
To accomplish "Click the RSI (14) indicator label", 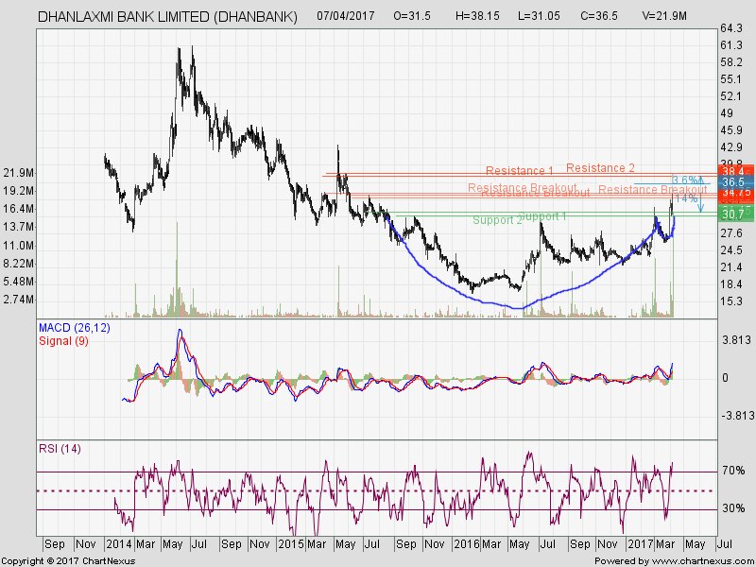I will tap(60, 449).
